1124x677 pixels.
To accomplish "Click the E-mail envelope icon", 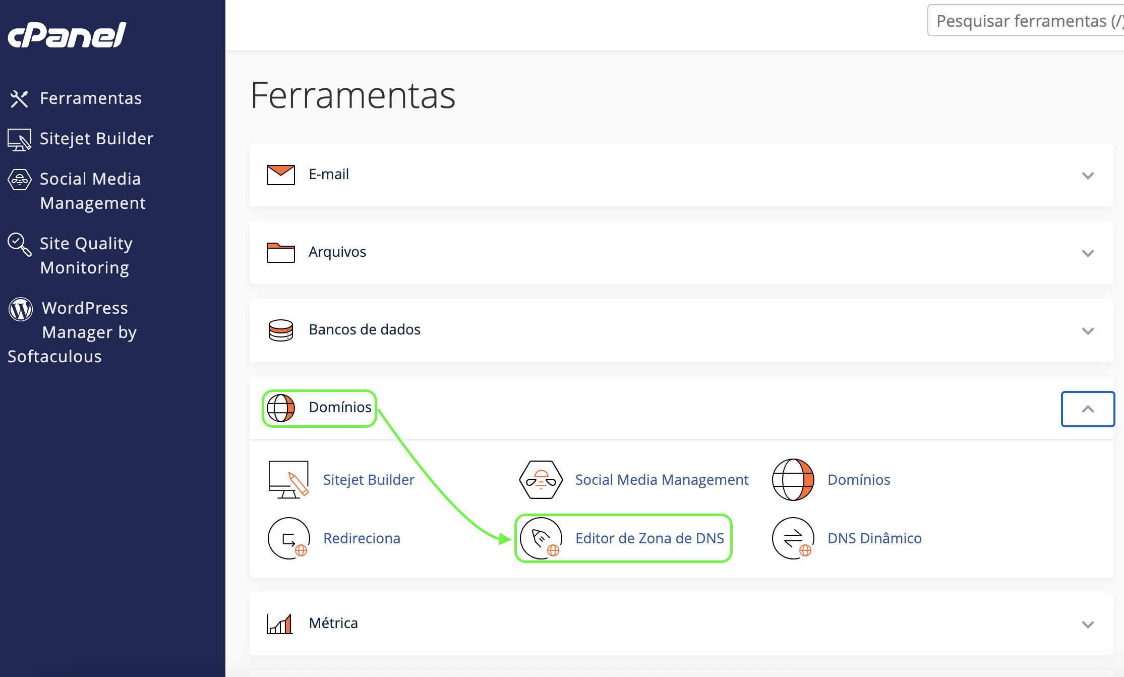I will [x=280, y=175].
